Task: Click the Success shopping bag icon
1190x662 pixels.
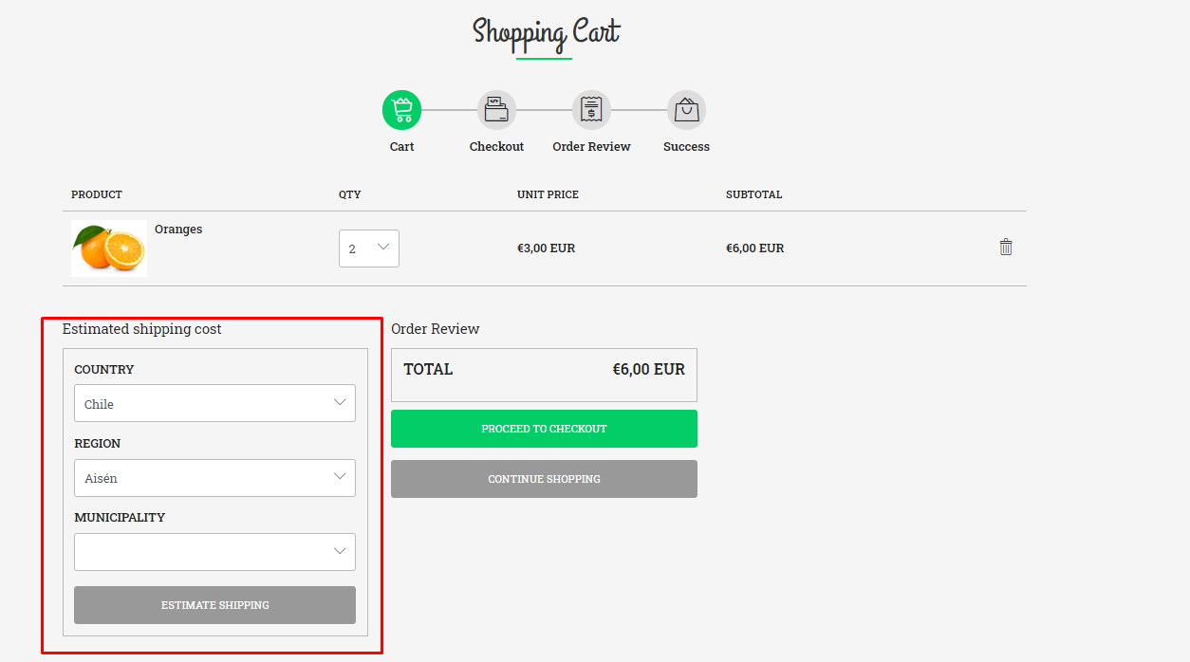Action: tap(686, 110)
